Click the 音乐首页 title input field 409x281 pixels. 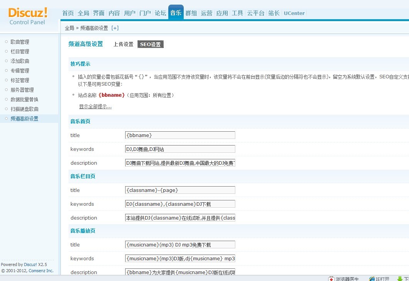point(180,135)
